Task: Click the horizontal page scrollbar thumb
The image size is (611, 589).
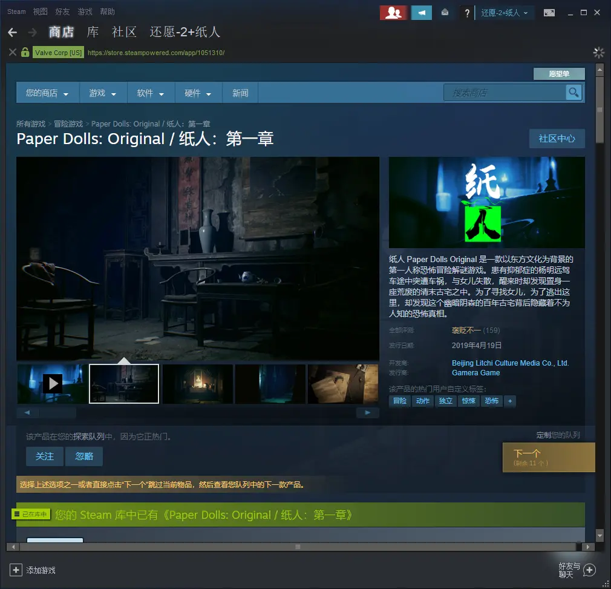Action: 298,547
